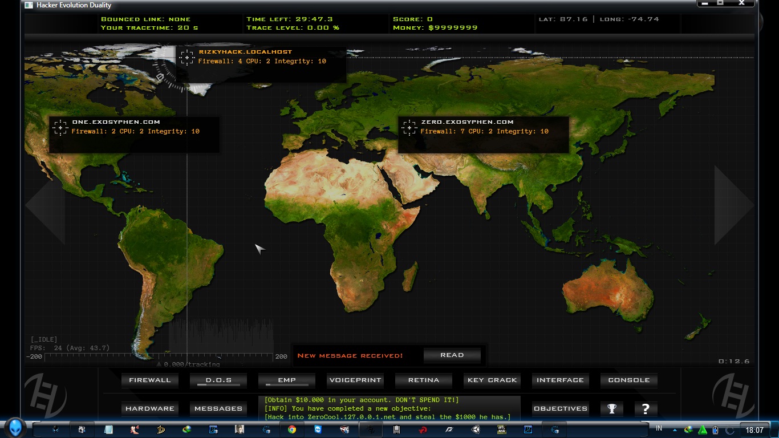Click rizkyhack.localhost 'Firewall: 4' stats line
The image size is (779, 438).
click(x=262, y=61)
